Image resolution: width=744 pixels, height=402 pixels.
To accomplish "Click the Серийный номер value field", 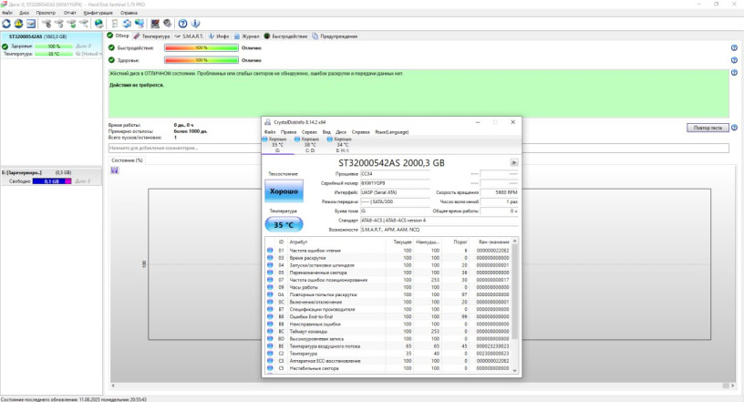I will tap(395, 183).
